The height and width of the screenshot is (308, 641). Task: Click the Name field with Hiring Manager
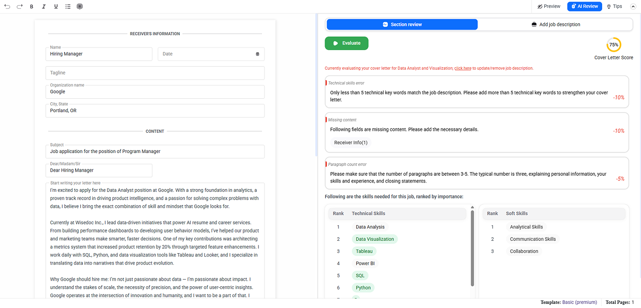99,54
